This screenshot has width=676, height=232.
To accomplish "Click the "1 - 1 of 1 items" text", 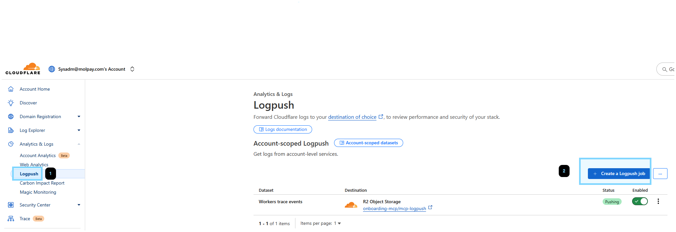I will coord(274,223).
